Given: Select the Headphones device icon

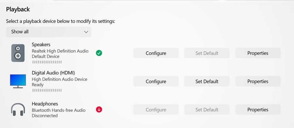Looking at the screenshot, I should pos(18,109).
